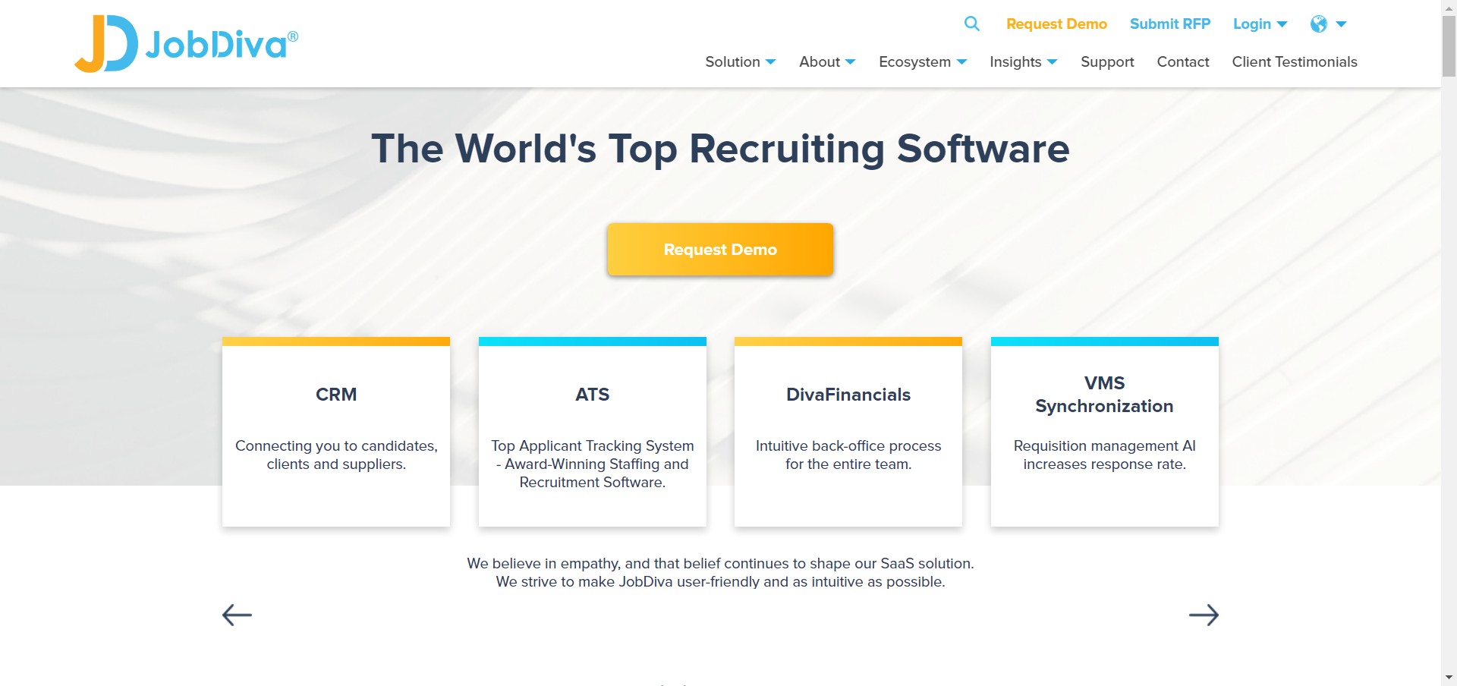Open the VMS Synchronization card
The width and height of the screenshot is (1457, 686).
coord(1105,432)
